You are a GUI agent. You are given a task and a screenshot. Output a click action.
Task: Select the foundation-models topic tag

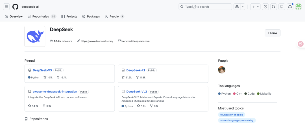pyautogui.click(x=232, y=115)
